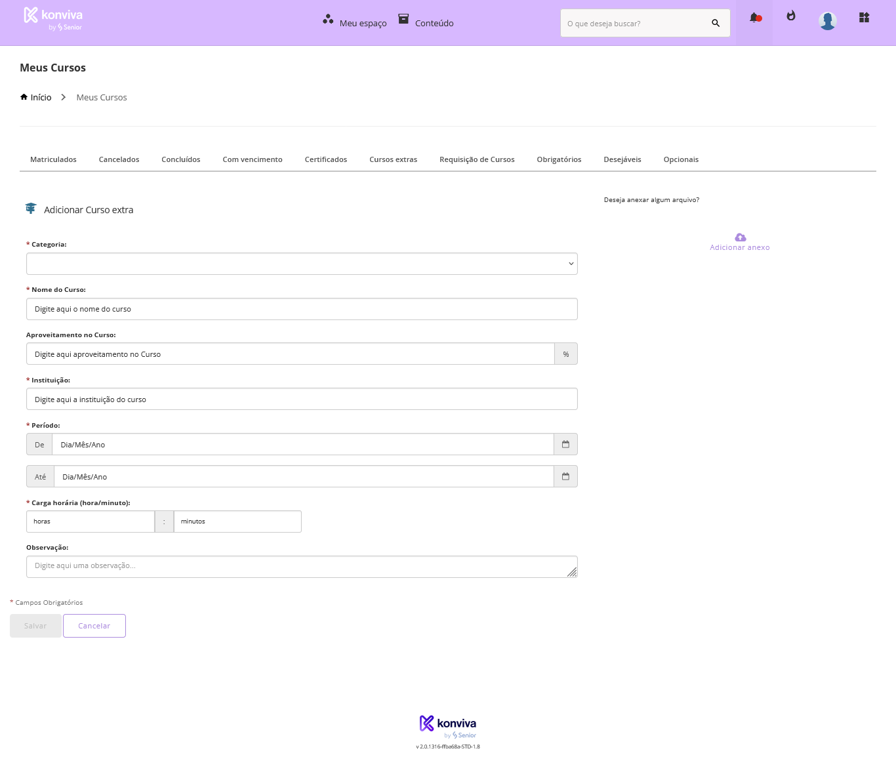Click the Observação resize handle
896x757 pixels.
pos(572,572)
